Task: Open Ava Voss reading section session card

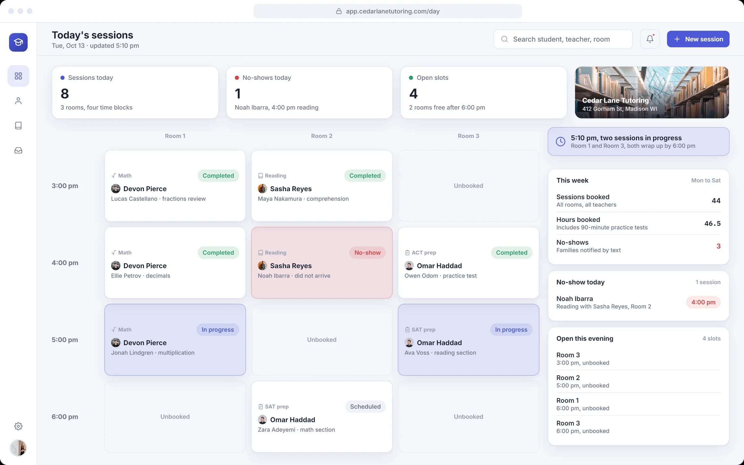Action: pos(468,340)
